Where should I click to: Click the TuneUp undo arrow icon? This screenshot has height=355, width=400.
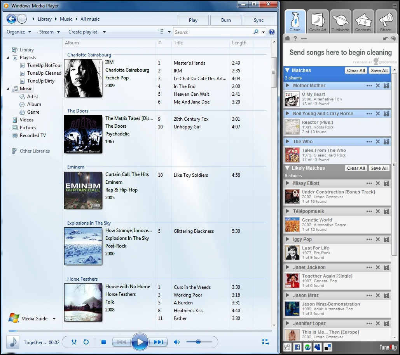point(386,39)
